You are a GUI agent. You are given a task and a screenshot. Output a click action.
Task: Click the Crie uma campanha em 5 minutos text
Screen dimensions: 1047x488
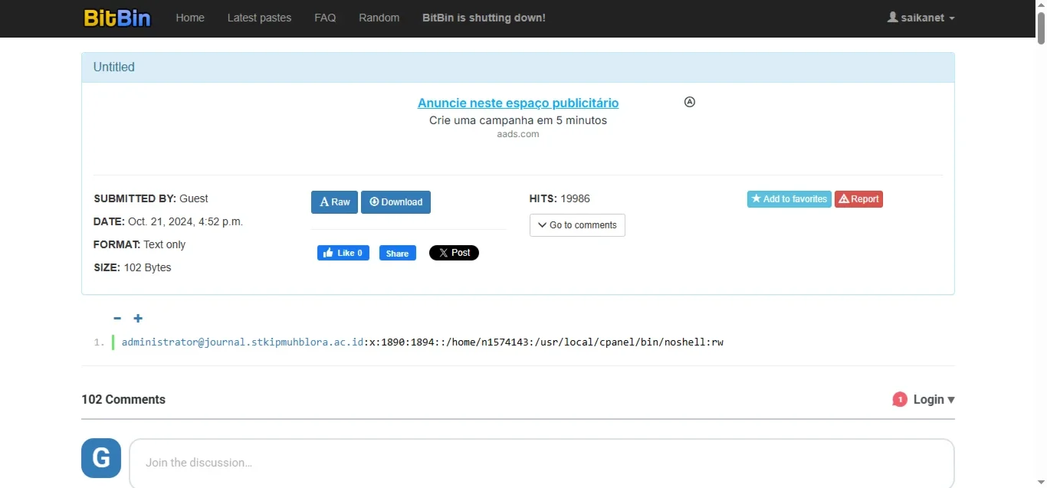tap(518, 120)
